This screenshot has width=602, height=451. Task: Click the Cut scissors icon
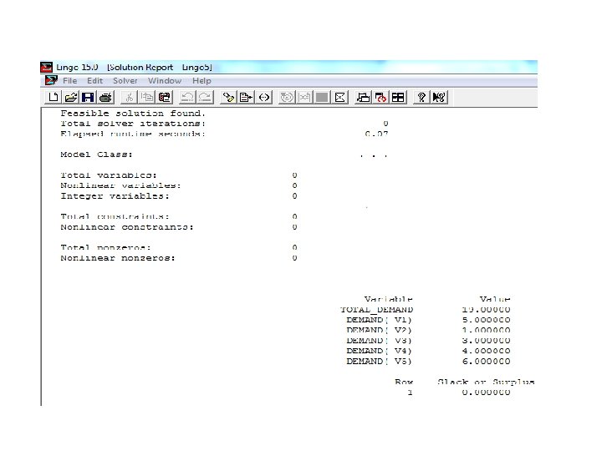(130, 98)
